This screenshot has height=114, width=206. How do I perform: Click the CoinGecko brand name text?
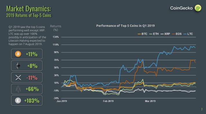pos(181,8)
